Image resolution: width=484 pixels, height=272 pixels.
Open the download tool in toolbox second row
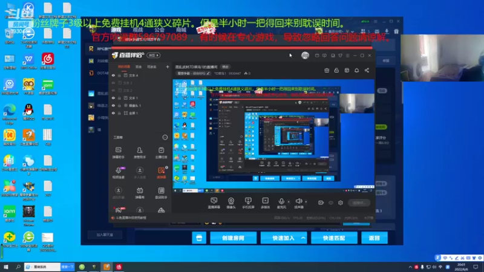click(140, 173)
